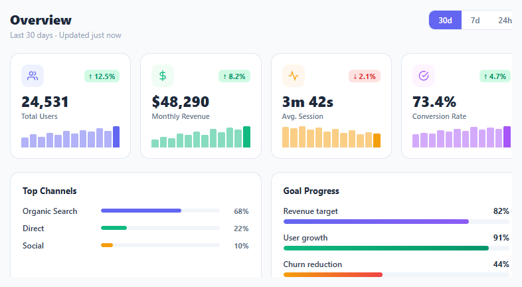
Task: Click the 4.7% conversion increase badge
Action: click(x=495, y=76)
